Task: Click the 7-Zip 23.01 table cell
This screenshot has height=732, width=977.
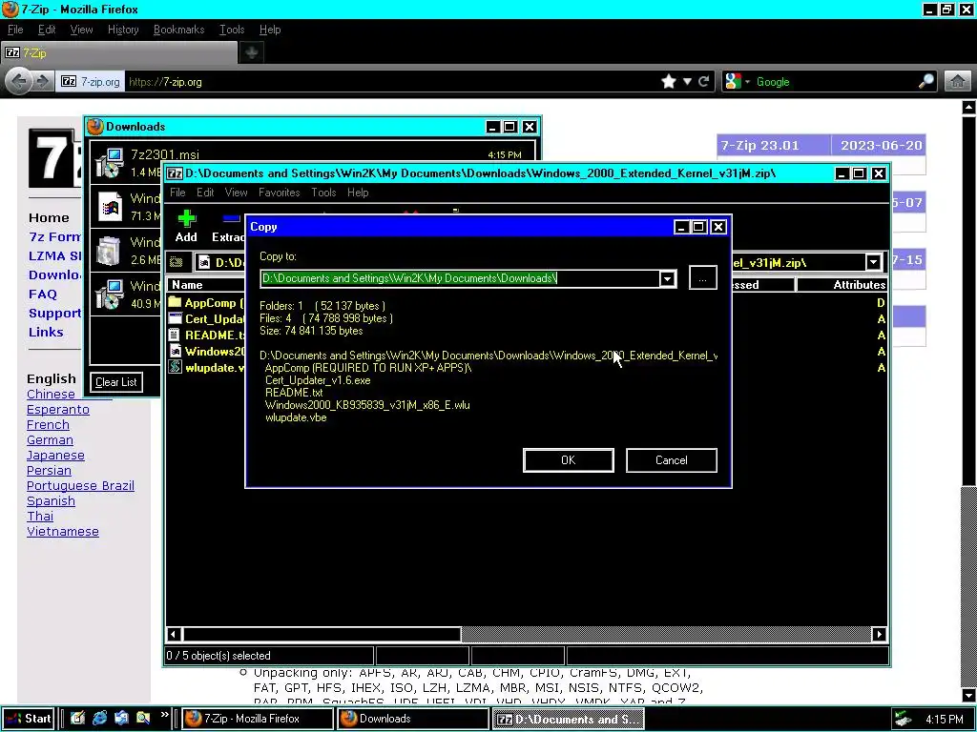Action: coord(773,145)
